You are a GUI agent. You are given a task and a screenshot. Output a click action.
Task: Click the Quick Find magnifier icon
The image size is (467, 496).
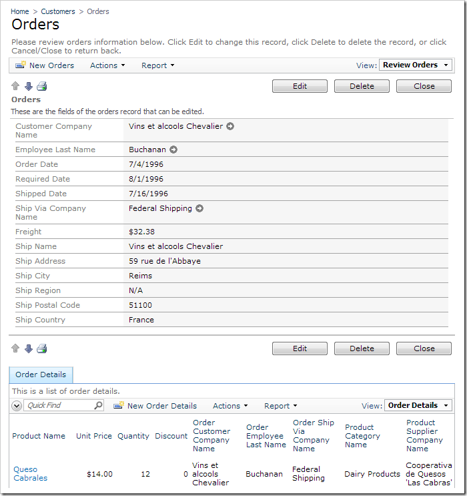pos(98,405)
